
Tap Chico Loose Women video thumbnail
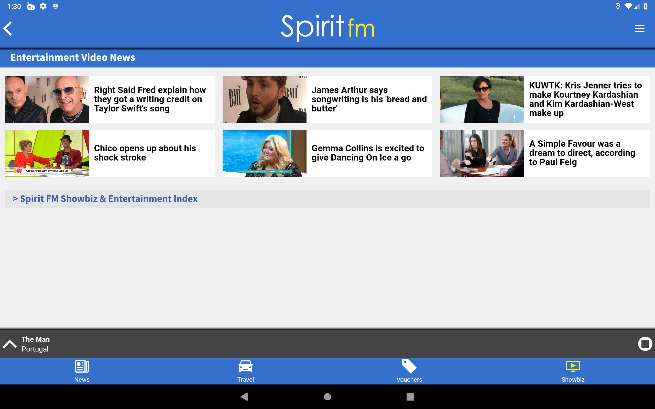click(47, 153)
